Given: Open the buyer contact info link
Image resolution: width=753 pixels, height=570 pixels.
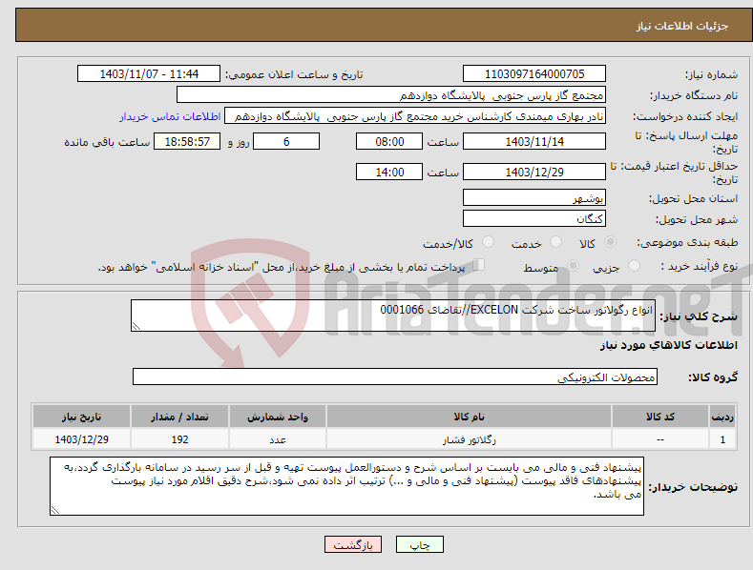Looking at the screenshot, I should pyautogui.click(x=170, y=116).
